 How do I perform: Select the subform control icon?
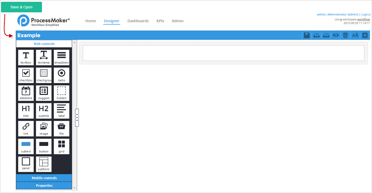tap(44, 164)
